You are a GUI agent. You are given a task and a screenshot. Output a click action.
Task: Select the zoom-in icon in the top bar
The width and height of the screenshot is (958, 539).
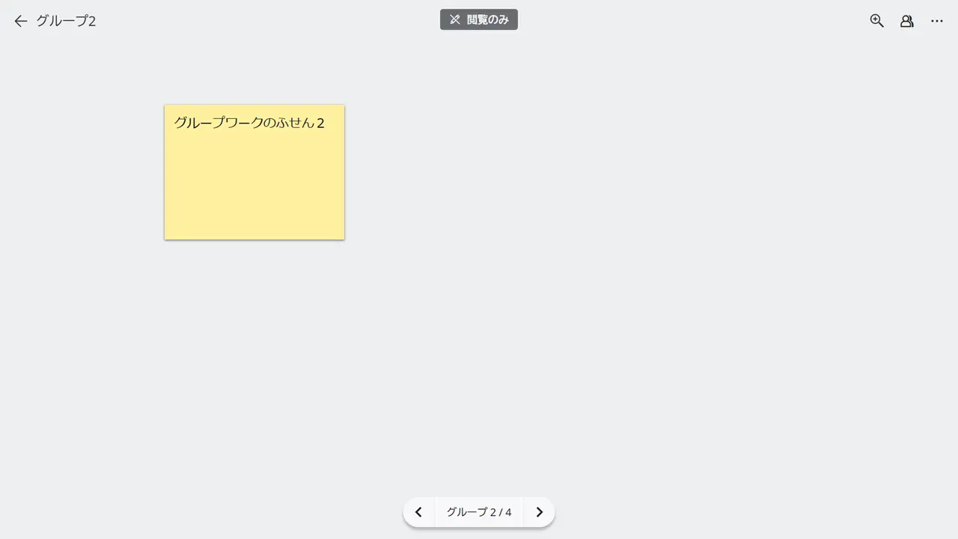[x=876, y=21]
